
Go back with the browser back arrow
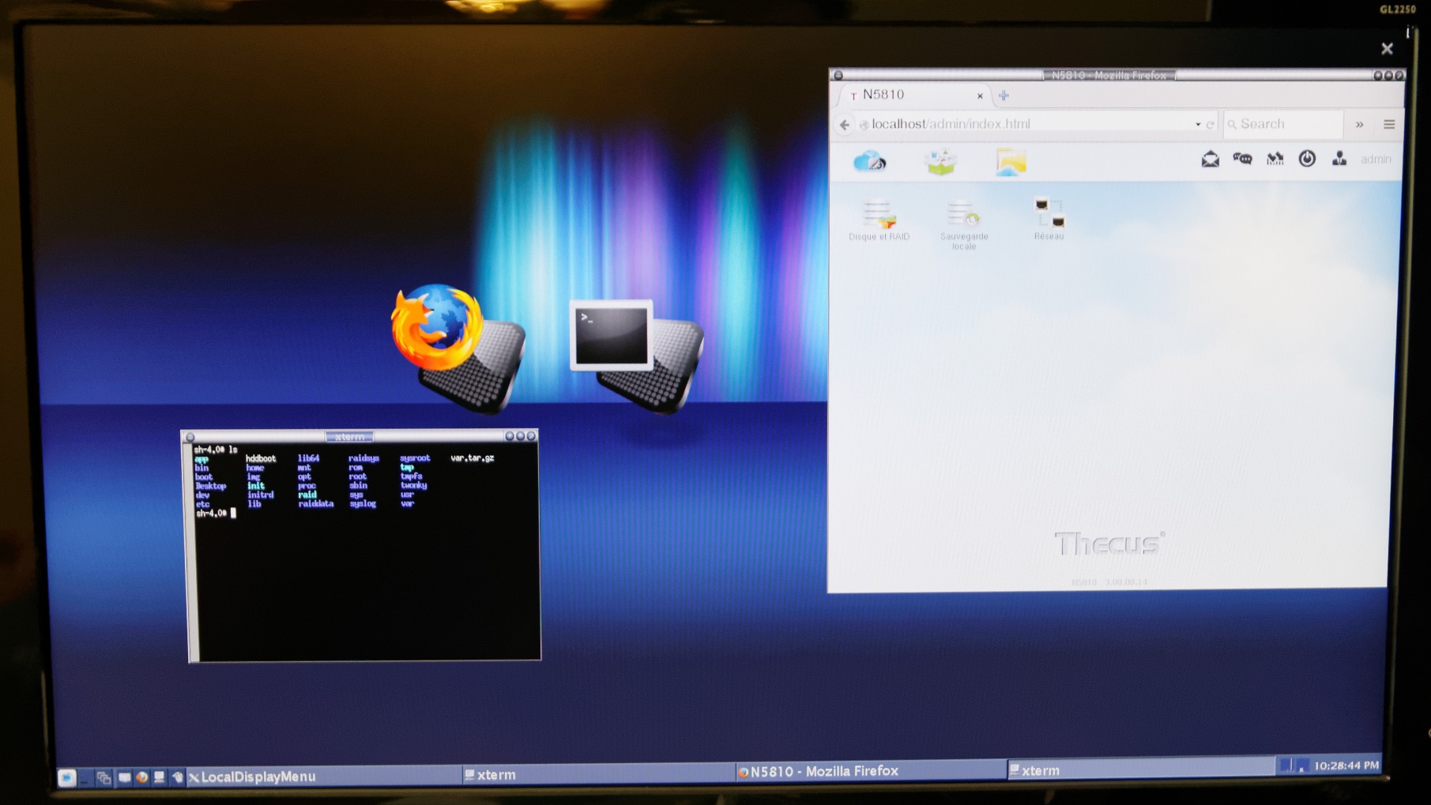click(845, 125)
